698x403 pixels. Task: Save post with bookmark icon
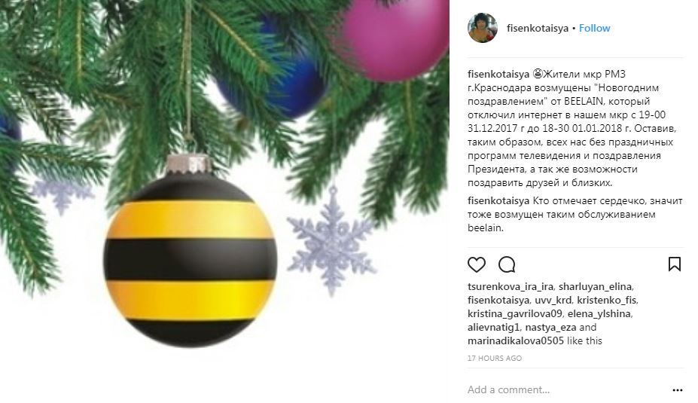click(675, 264)
